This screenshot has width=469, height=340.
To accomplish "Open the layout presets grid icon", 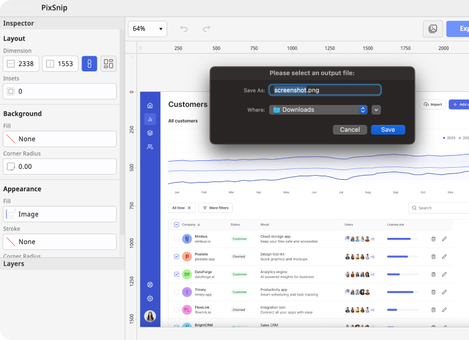I will click(108, 64).
